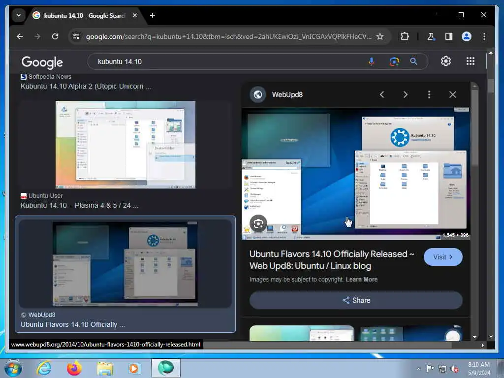Open Kubuntu 14.10 – Plasma 4 & 5 link
This screenshot has height=378, width=504.
[80, 205]
